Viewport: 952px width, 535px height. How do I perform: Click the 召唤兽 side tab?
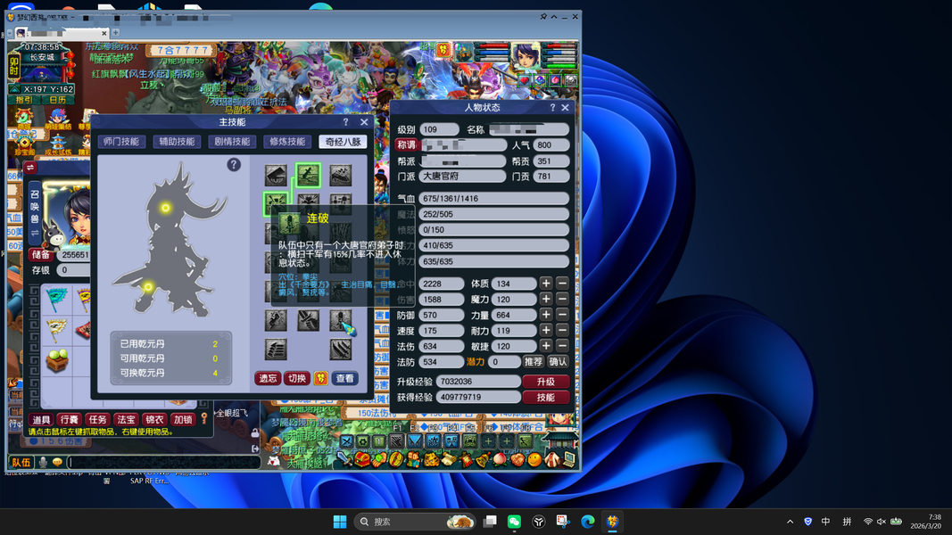click(x=35, y=212)
